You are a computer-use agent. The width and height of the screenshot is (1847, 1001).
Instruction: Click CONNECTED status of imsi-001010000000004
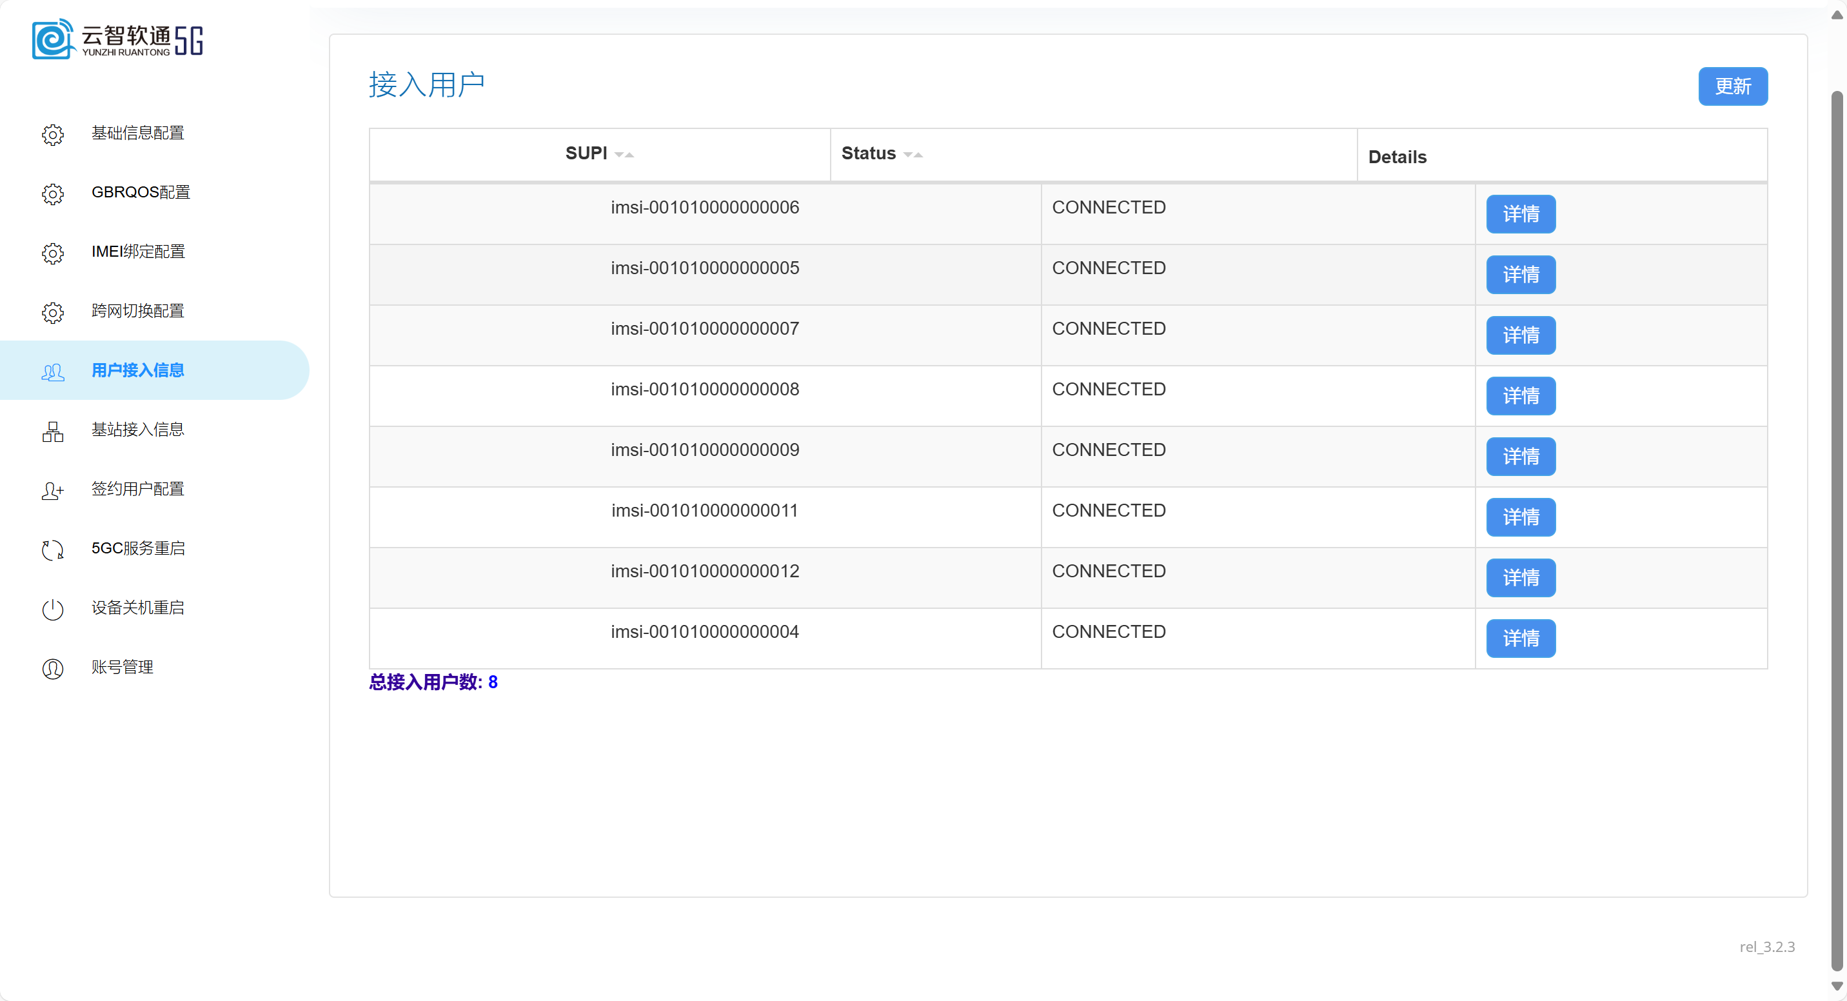[1109, 631]
